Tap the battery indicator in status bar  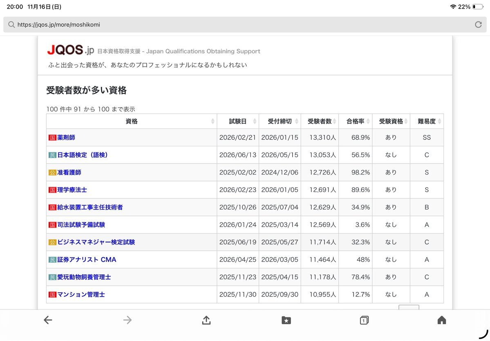pyautogui.click(x=477, y=7)
